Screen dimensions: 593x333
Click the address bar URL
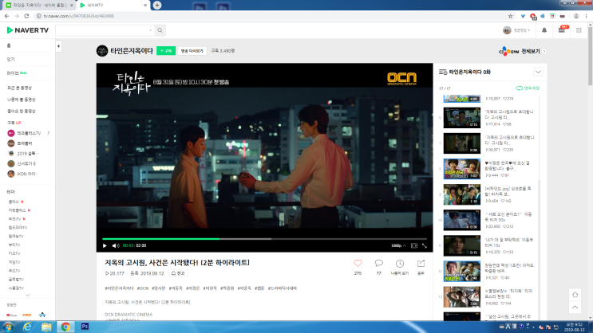[78, 16]
